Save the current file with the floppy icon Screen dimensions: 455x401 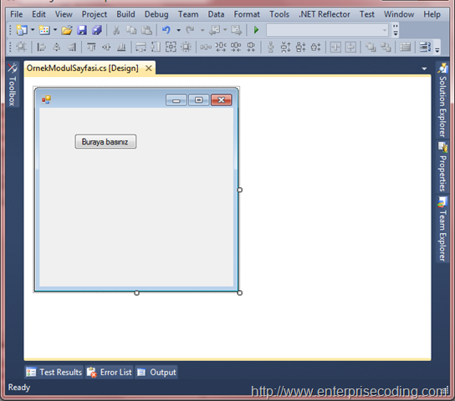click(x=82, y=30)
